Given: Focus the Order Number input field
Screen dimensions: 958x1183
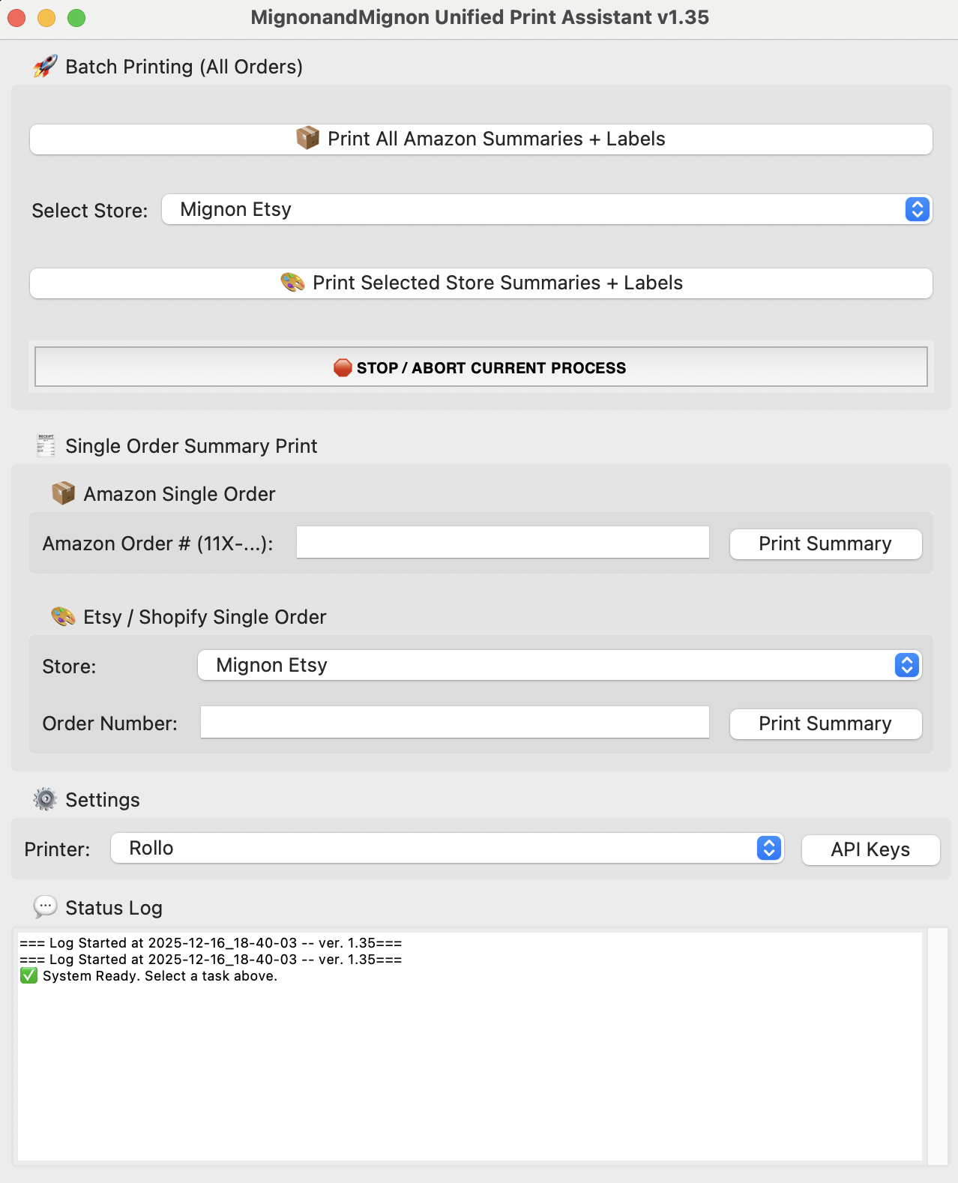Looking at the screenshot, I should (x=454, y=722).
